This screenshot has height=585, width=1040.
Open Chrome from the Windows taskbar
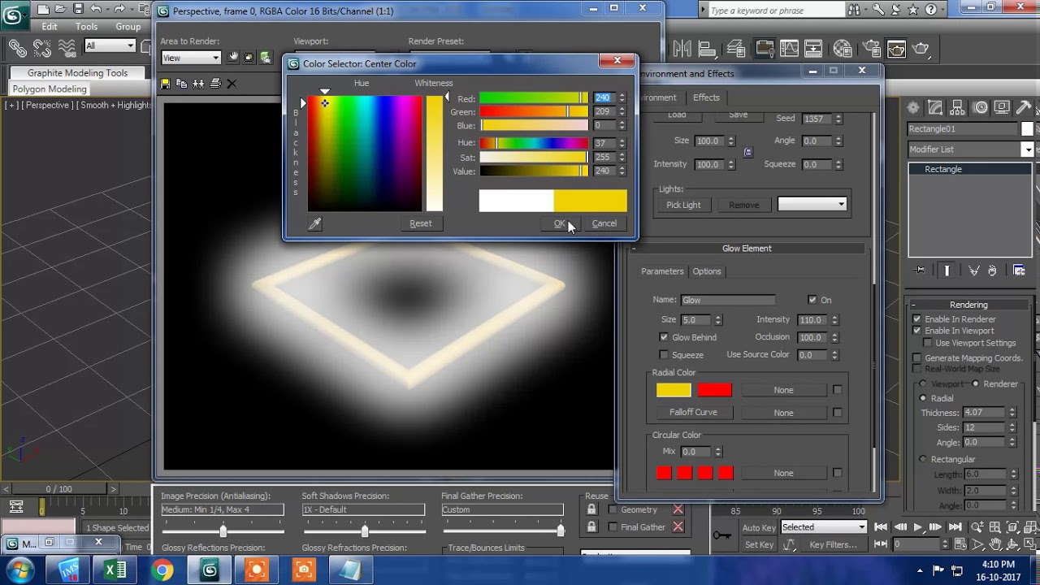point(162,570)
